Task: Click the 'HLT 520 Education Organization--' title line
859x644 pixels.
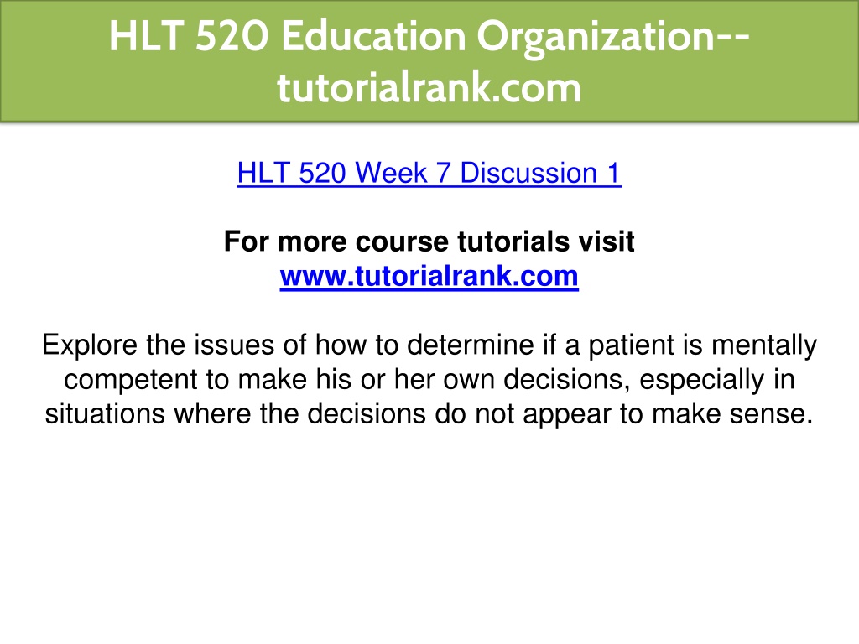Action: (429, 36)
